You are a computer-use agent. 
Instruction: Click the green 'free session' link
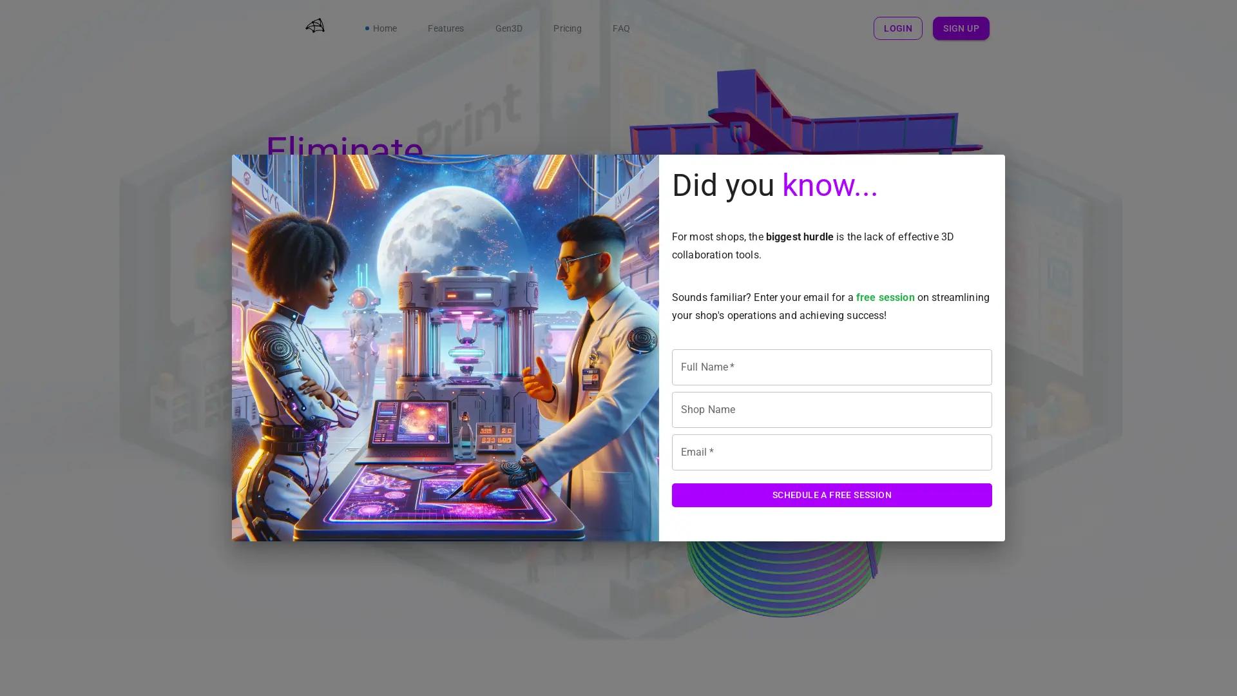pyautogui.click(x=885, y=297)
